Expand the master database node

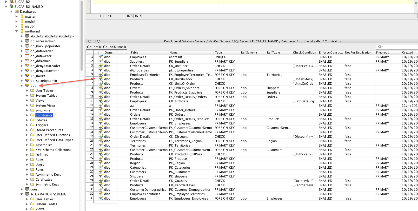tap(17, 16)
